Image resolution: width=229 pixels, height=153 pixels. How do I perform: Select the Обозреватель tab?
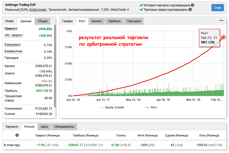64,126
